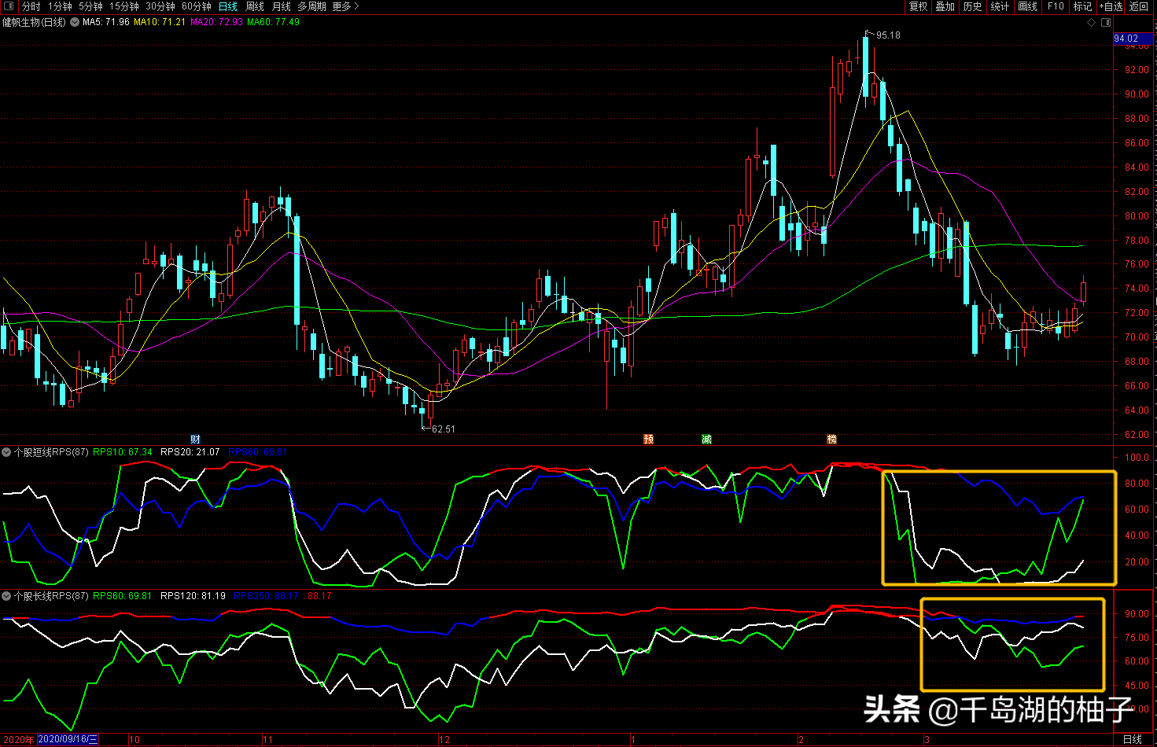Click the 62.51 low price label
The image size is (1157, 747).
point(444,429)
